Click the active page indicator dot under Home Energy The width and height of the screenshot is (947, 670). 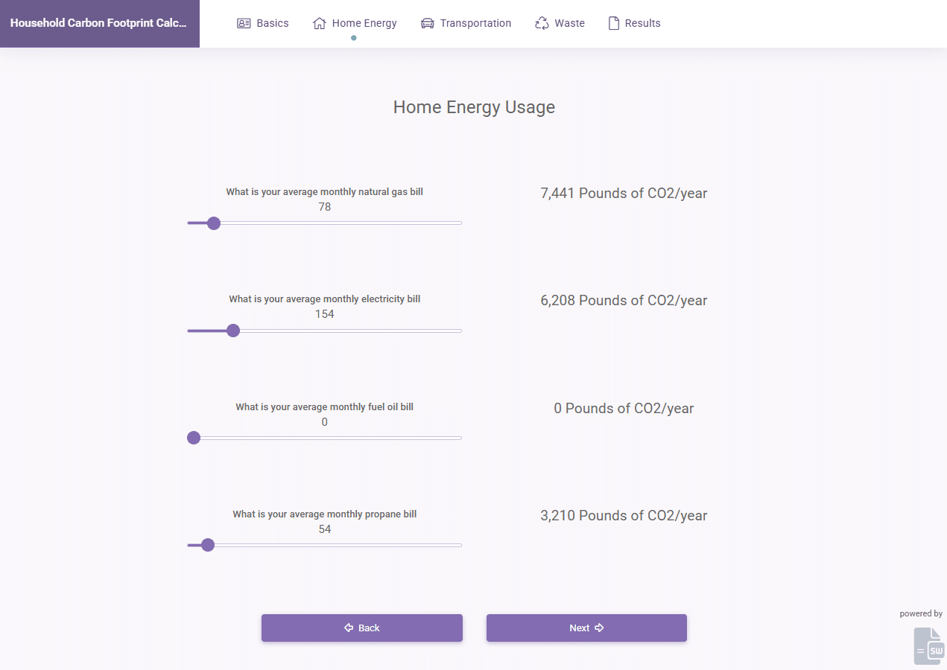tap(353, 36)
